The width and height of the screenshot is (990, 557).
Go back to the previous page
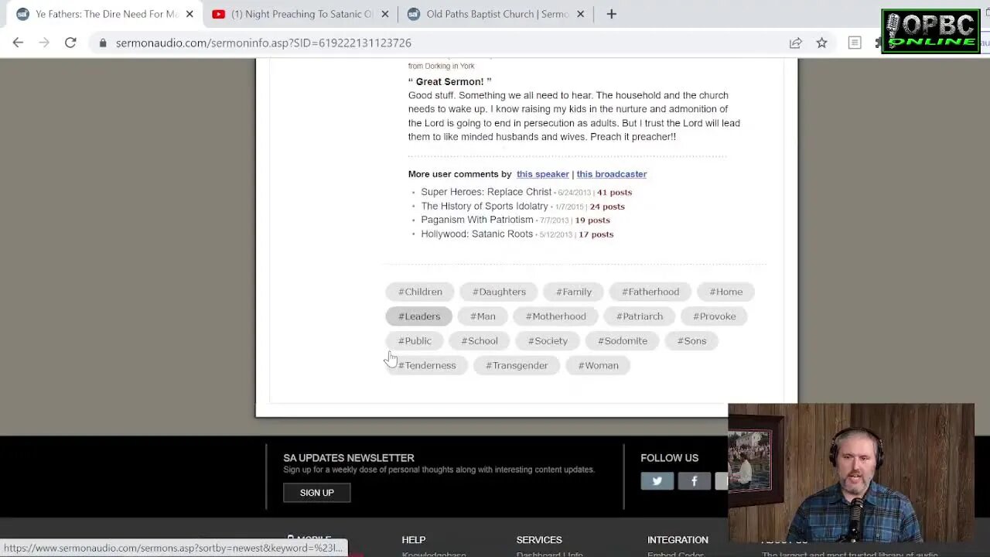(18, 43)
